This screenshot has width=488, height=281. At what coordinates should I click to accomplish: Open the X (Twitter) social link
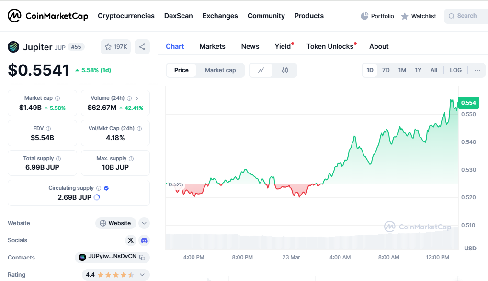tap(131, 240)
